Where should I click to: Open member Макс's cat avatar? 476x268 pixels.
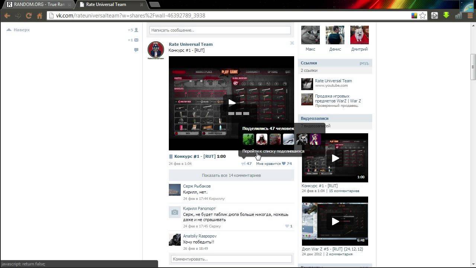tap(311, 35)
